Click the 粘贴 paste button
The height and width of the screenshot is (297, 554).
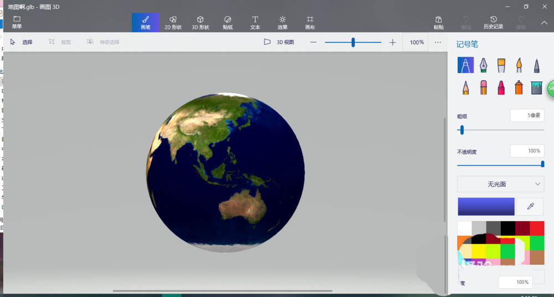pos(438,22)
